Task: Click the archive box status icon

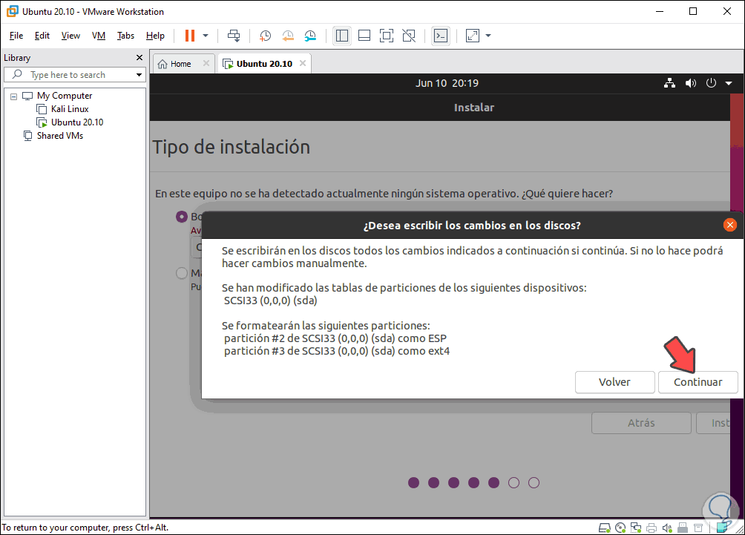Action: point(698,528)
